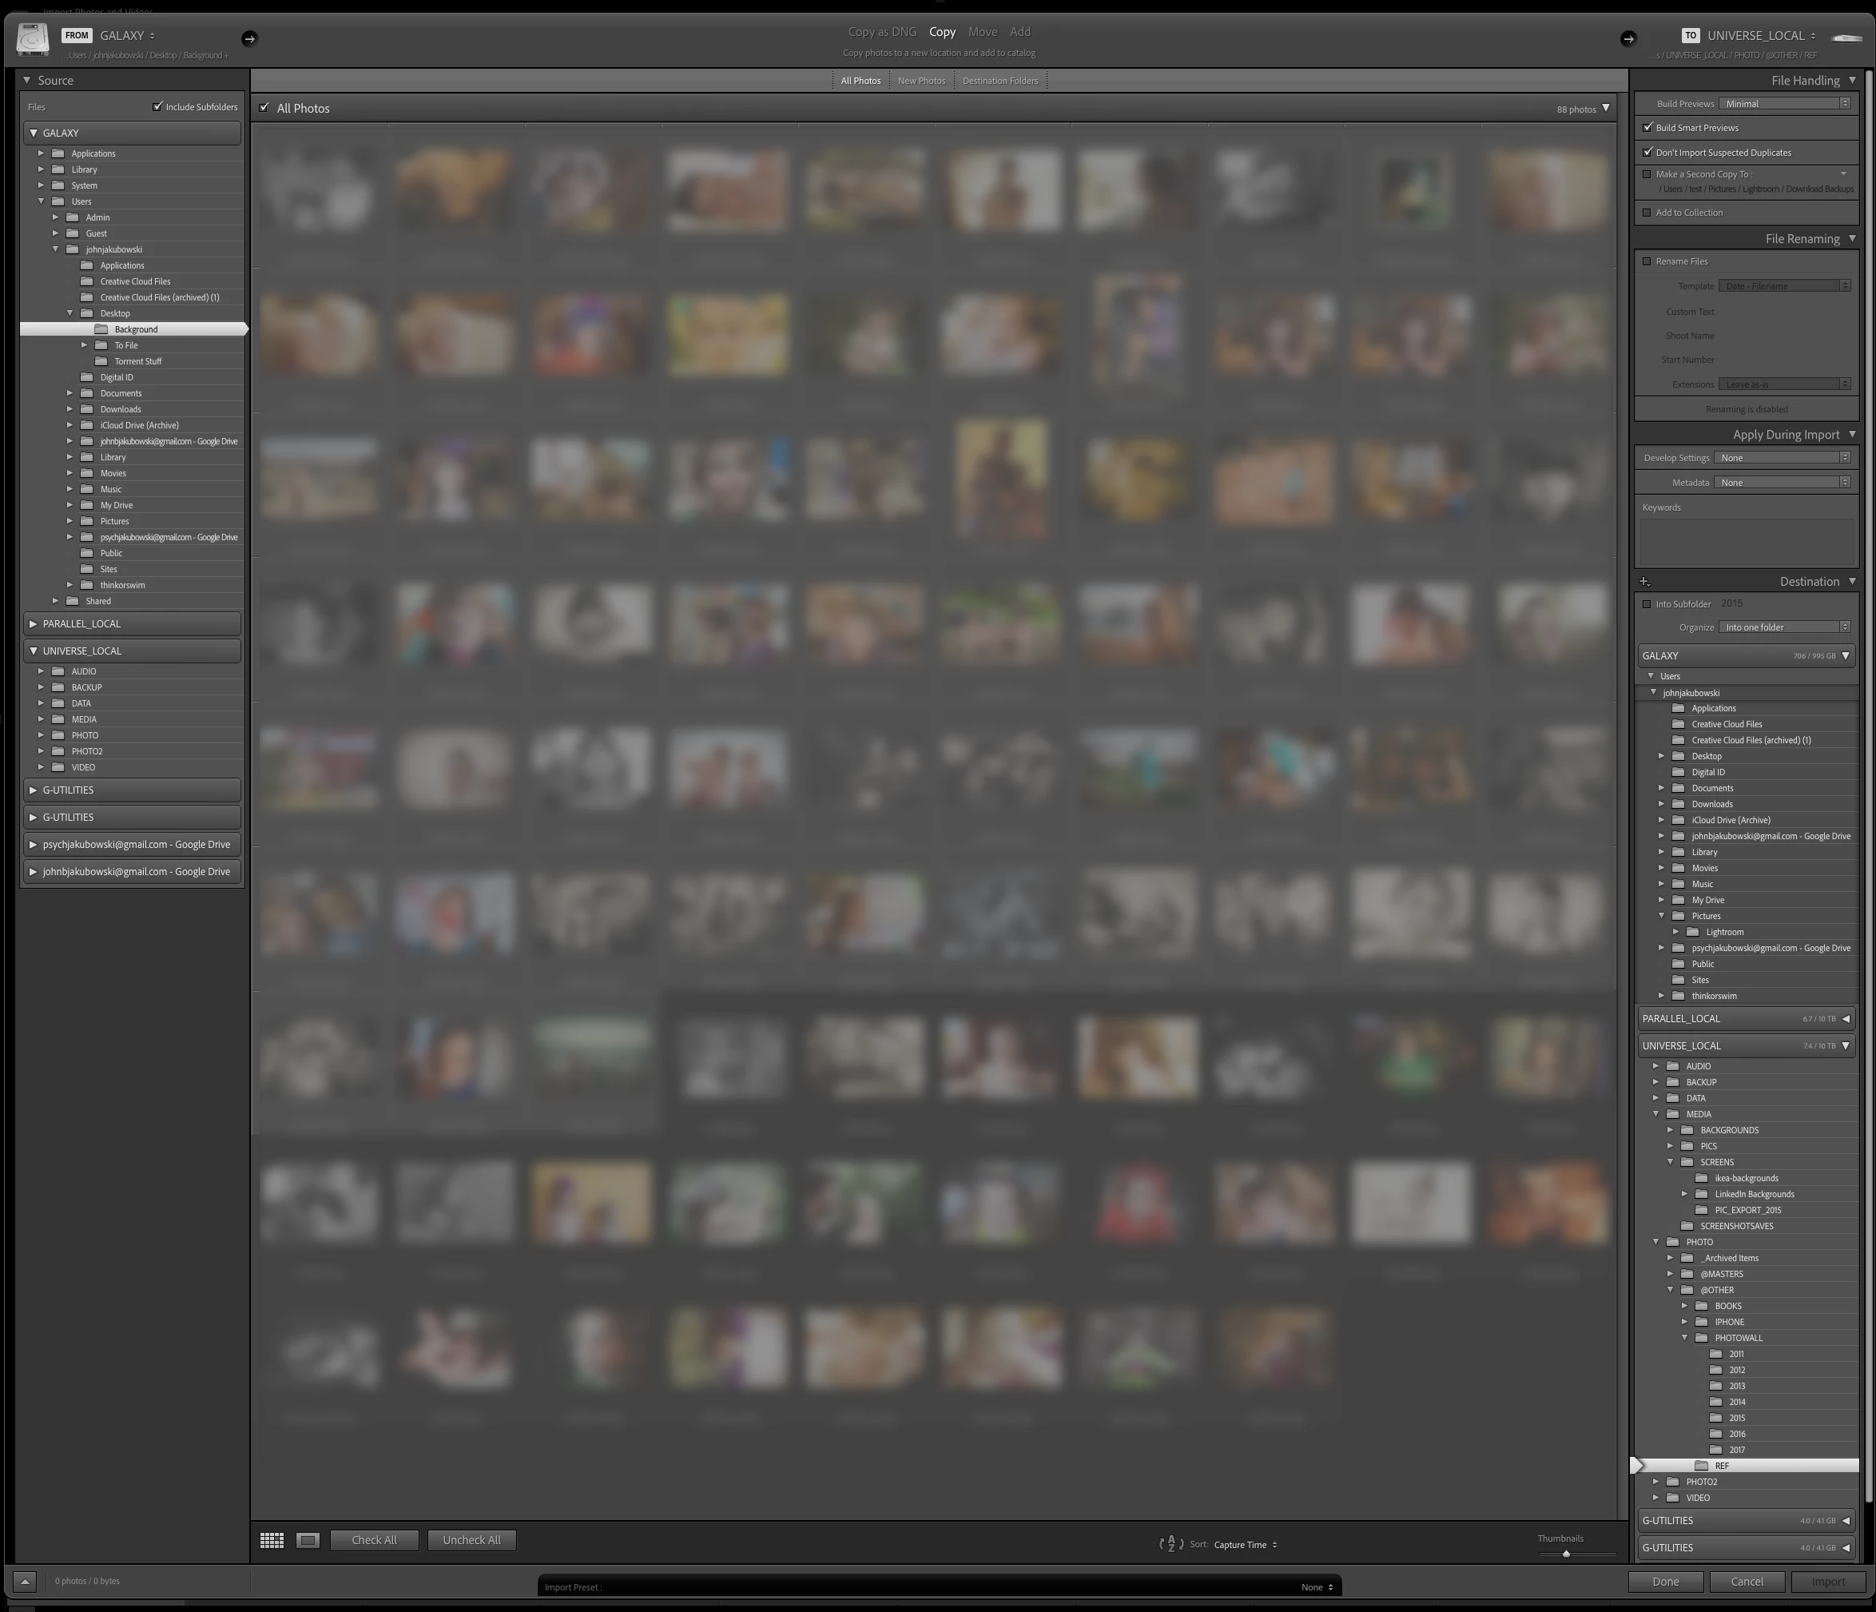
Task: Toggle Include Subfolders checkbox
Action: pyautogui.click(x=157, y=107)
